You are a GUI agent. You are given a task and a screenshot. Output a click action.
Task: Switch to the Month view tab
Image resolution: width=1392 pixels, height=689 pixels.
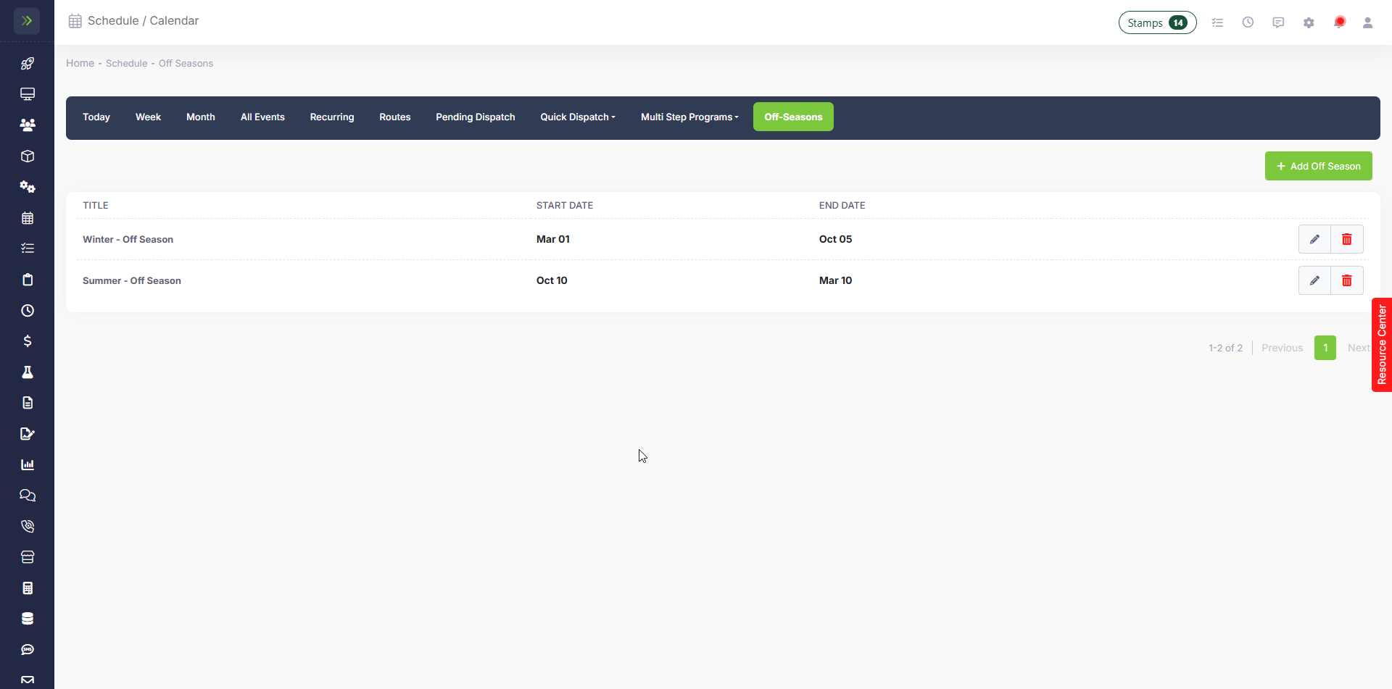[x=200, y=117]
